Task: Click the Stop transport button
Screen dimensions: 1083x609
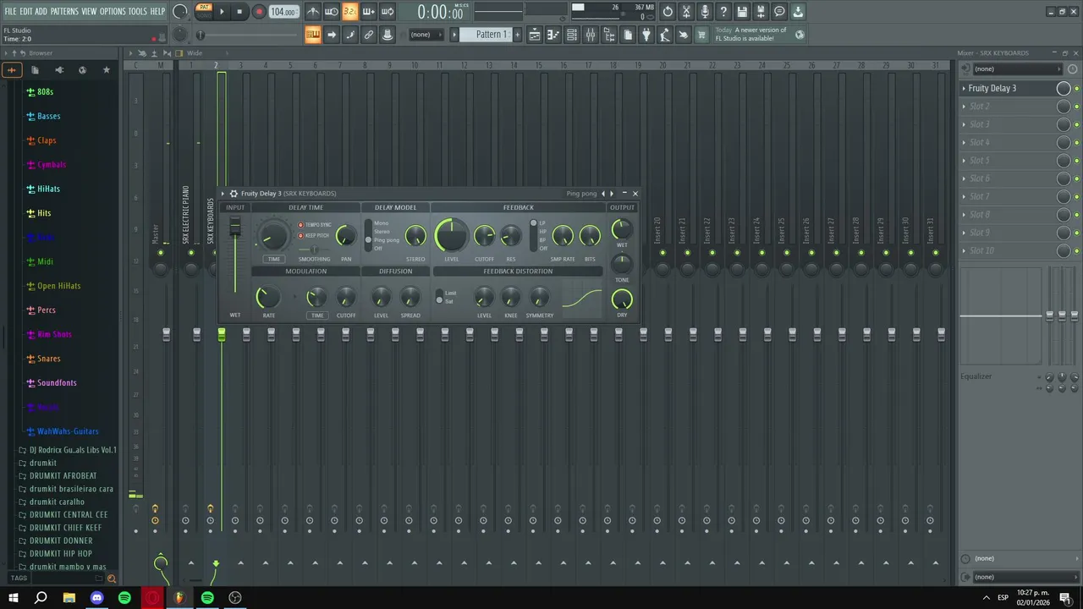Action: (x=239, y=12)
